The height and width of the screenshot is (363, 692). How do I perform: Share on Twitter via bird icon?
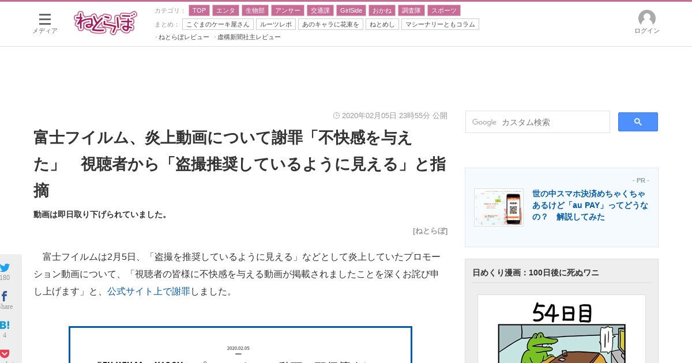[5, 267]
